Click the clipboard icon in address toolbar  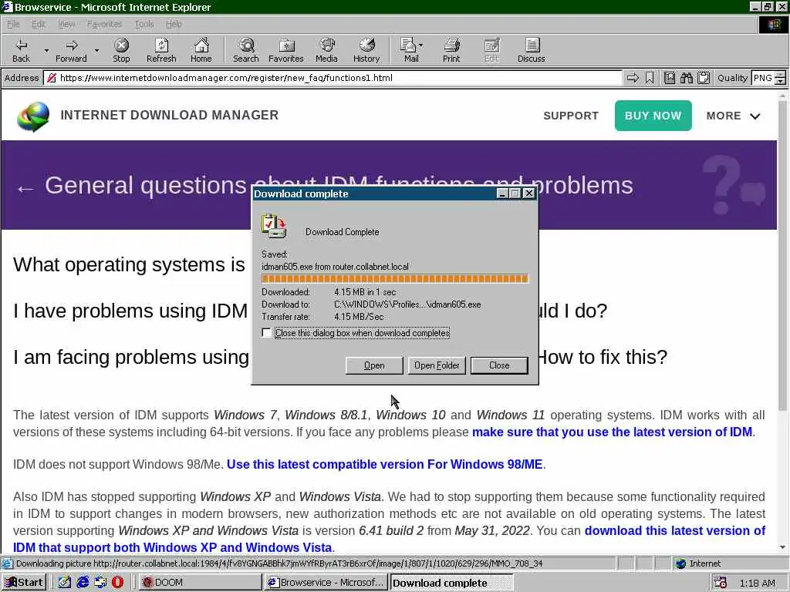(x=704, y=78)
